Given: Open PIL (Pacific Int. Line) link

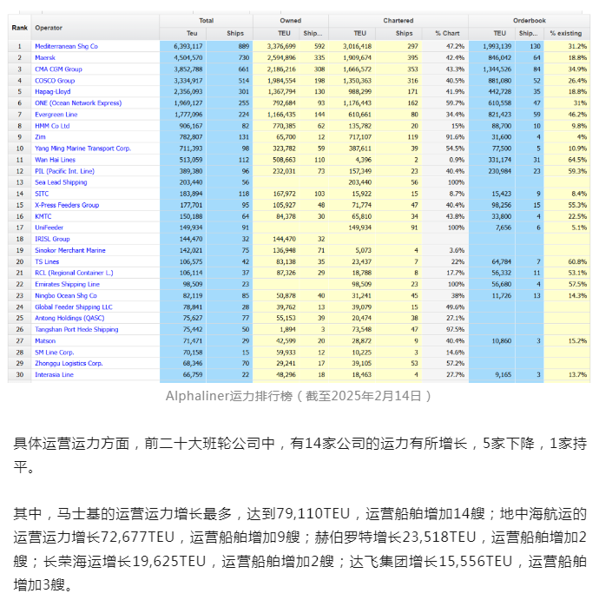Looking at the screenshot, I should pos(64,171).
